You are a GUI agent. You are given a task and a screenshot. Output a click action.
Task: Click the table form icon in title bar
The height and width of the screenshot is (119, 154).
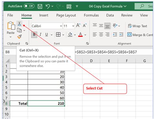point(69,7)
